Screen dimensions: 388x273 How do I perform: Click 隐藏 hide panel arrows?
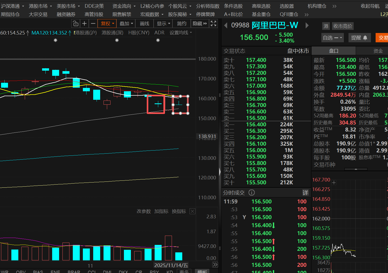[x=200, y=24]
